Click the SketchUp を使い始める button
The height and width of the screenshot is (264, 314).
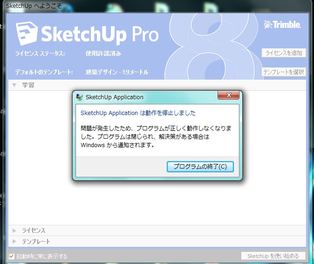tap(273, 256)
